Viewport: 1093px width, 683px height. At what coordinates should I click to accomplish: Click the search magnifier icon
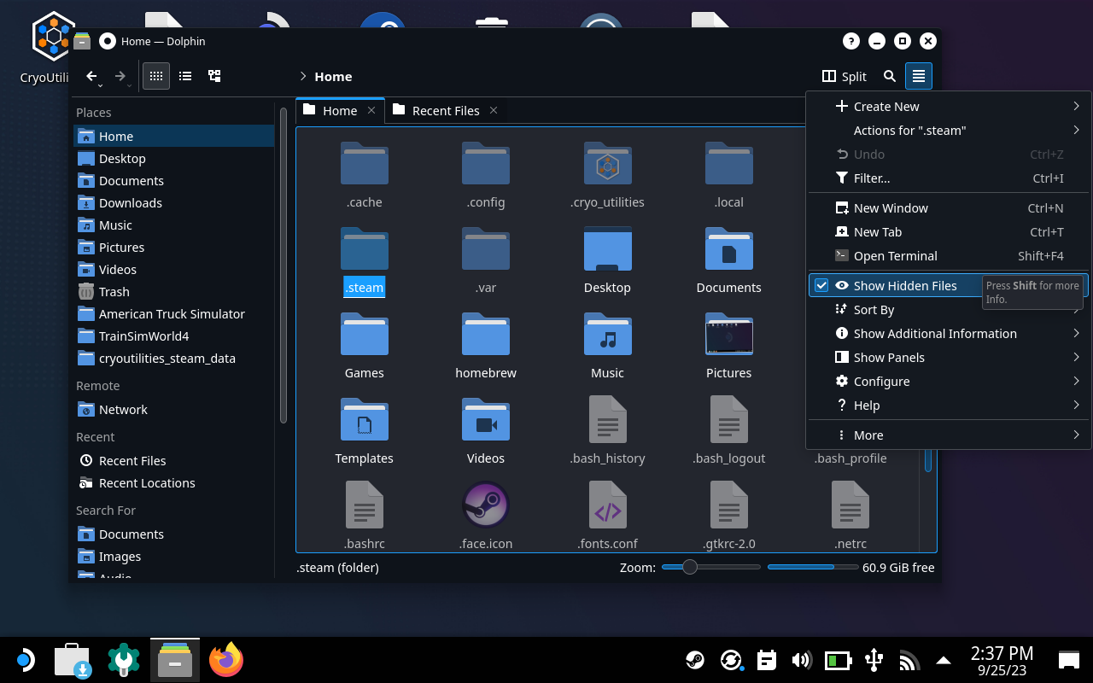[x=890, y=76]
